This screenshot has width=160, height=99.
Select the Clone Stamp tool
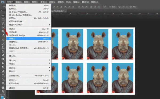coord(3,47)
